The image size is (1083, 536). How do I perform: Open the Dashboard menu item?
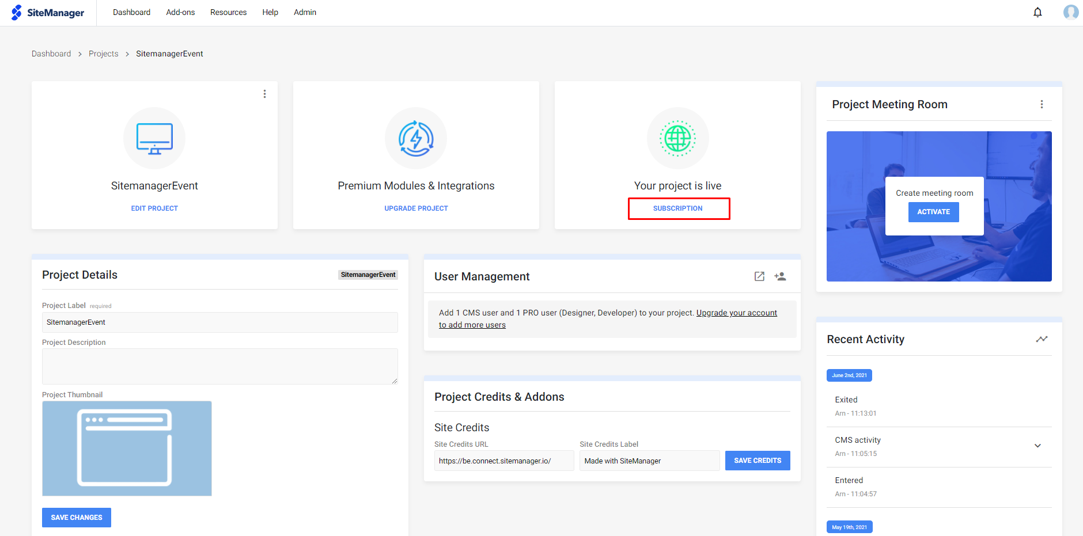tap(131, 12)
